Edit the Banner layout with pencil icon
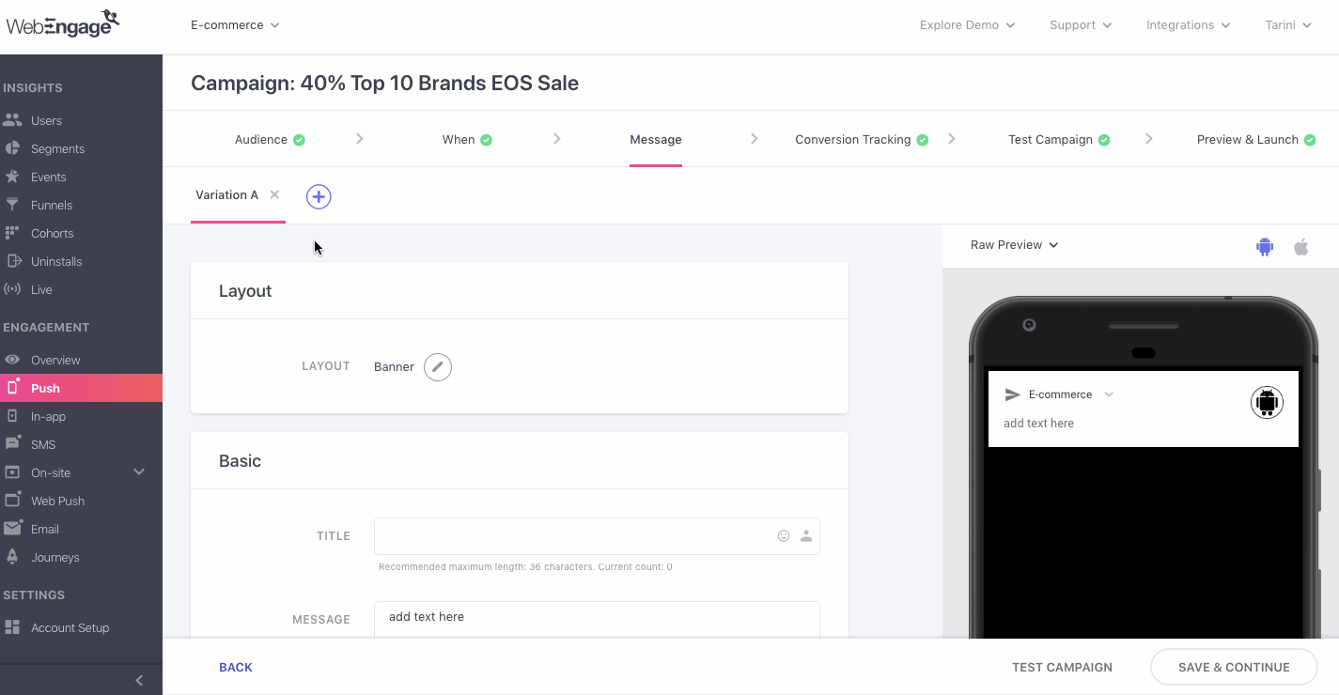The height and width of the screenshot is (695, 1339). 438,366
